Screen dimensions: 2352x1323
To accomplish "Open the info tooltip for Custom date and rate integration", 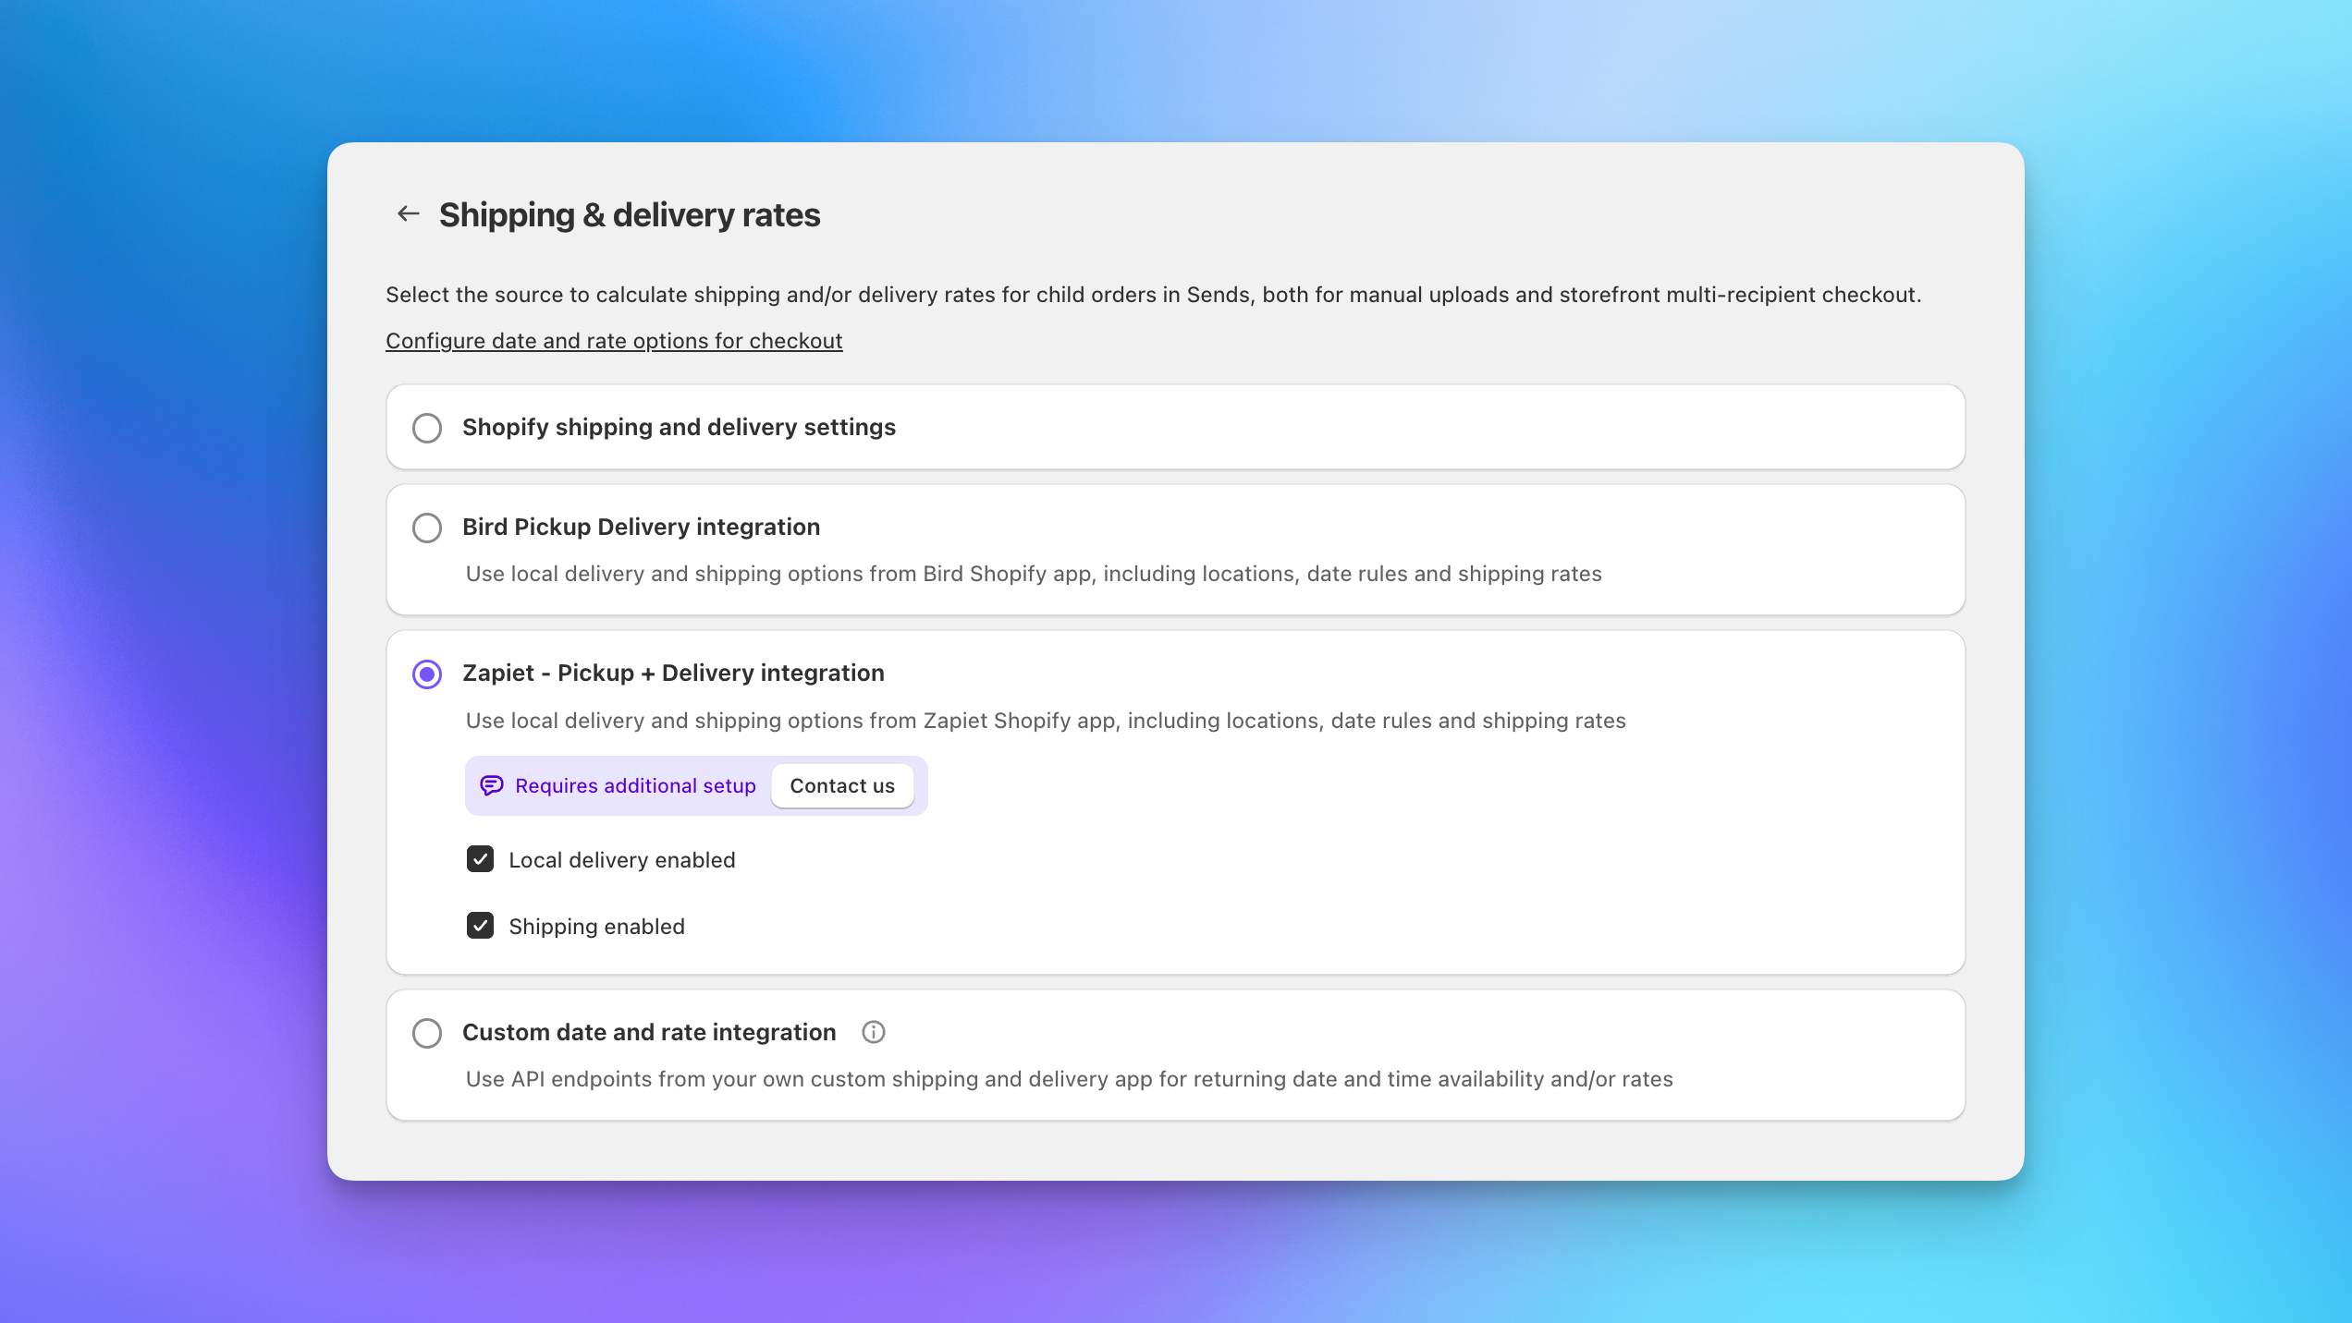I will tap(873, 1032).
